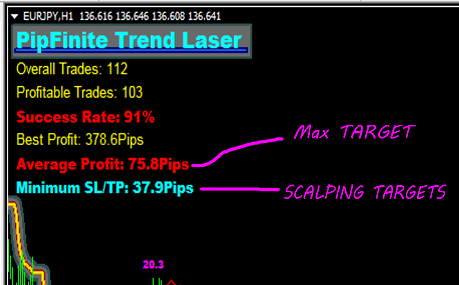Click the dropdown arrow beside EURJPY,H1
Screen dimensions: 459x285
tap(15, 17)
